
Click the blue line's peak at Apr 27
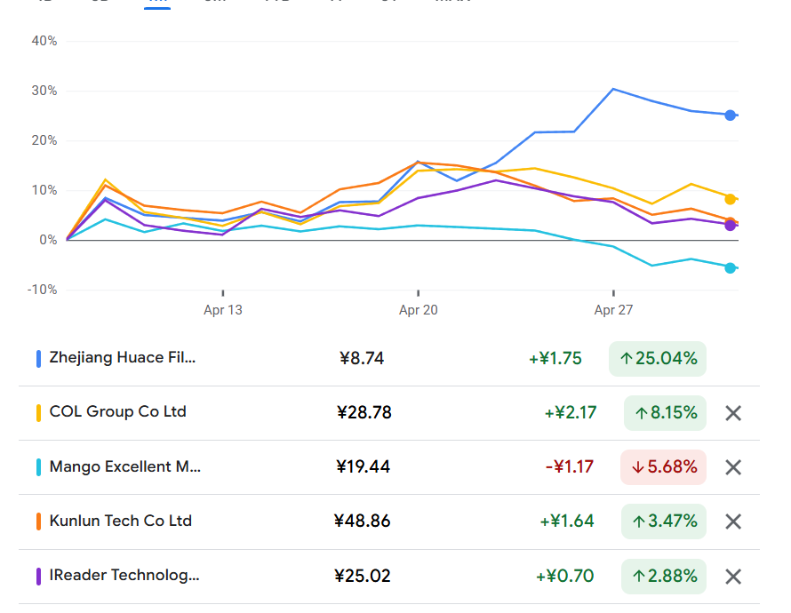pyautogui.click(x=613, y=89)
